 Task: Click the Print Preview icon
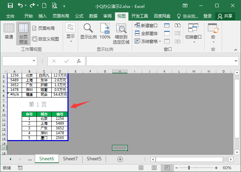tap(54, 6)
